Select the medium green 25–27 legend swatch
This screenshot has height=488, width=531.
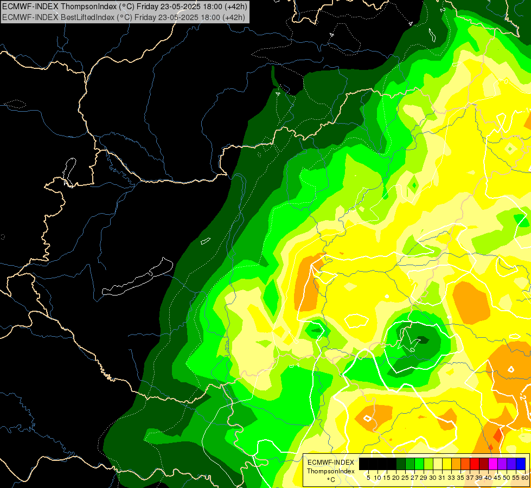click(x=410, y=464)
